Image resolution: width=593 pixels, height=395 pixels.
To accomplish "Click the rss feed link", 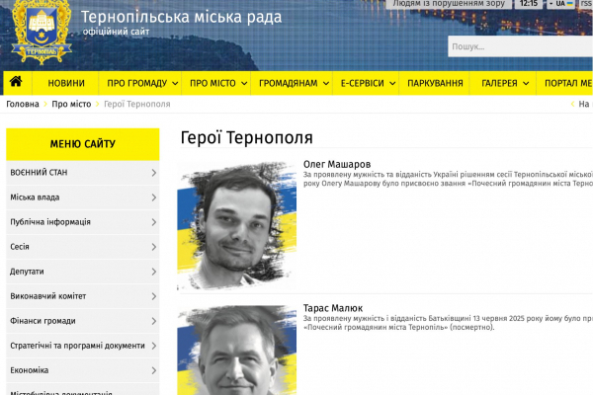I will [x=585, y=4].
